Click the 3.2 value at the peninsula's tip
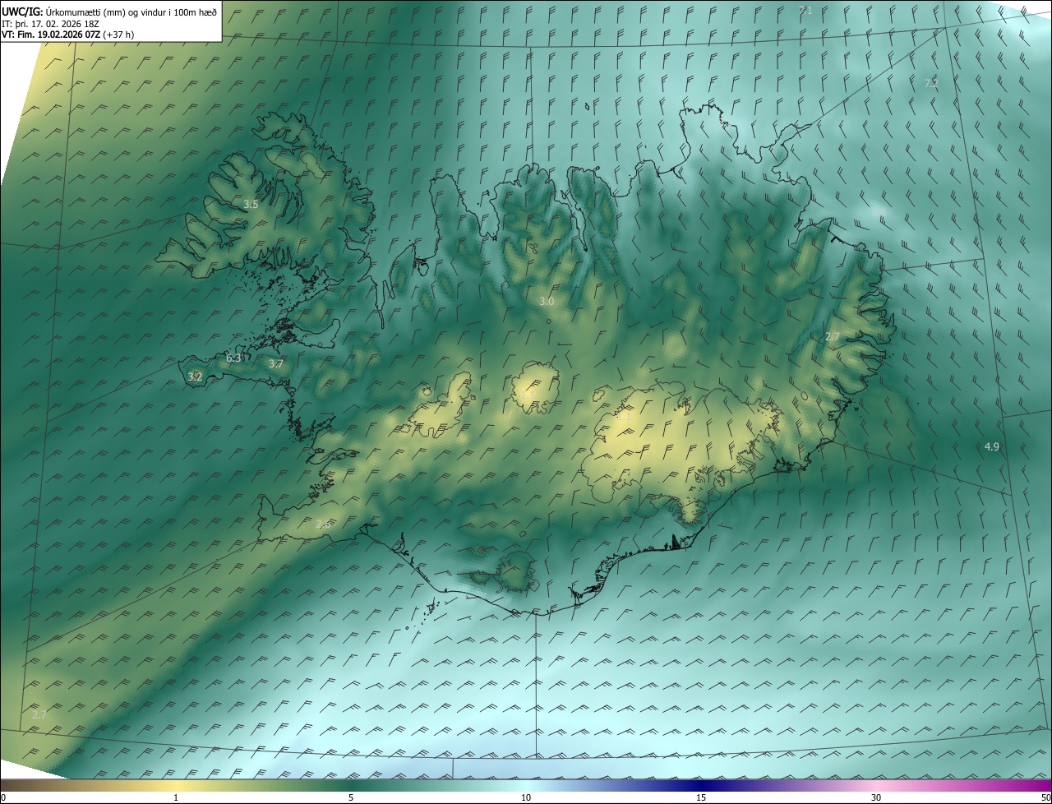The width and height of the screenshot is (1052, 804). (195, 377)
